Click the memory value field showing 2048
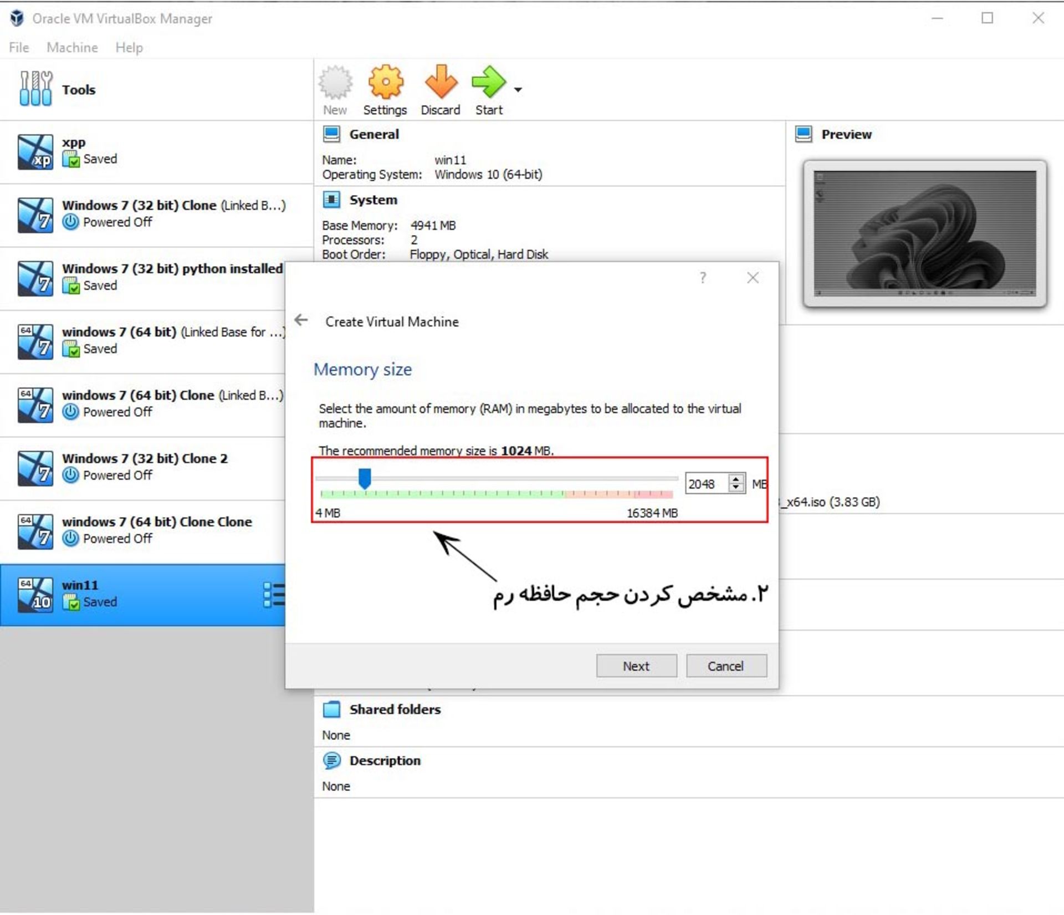Viewport: 1064px width, 915px height. (707, 484)
